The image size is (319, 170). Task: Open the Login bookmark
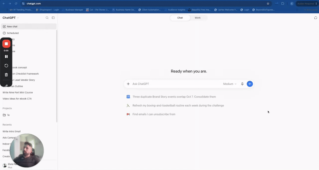pyautogui.click(x=245, y=10)
